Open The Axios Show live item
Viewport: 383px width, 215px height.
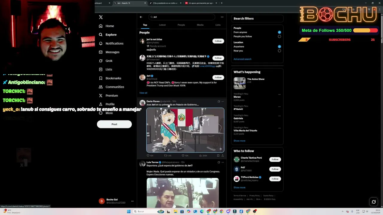click(257, 83)
